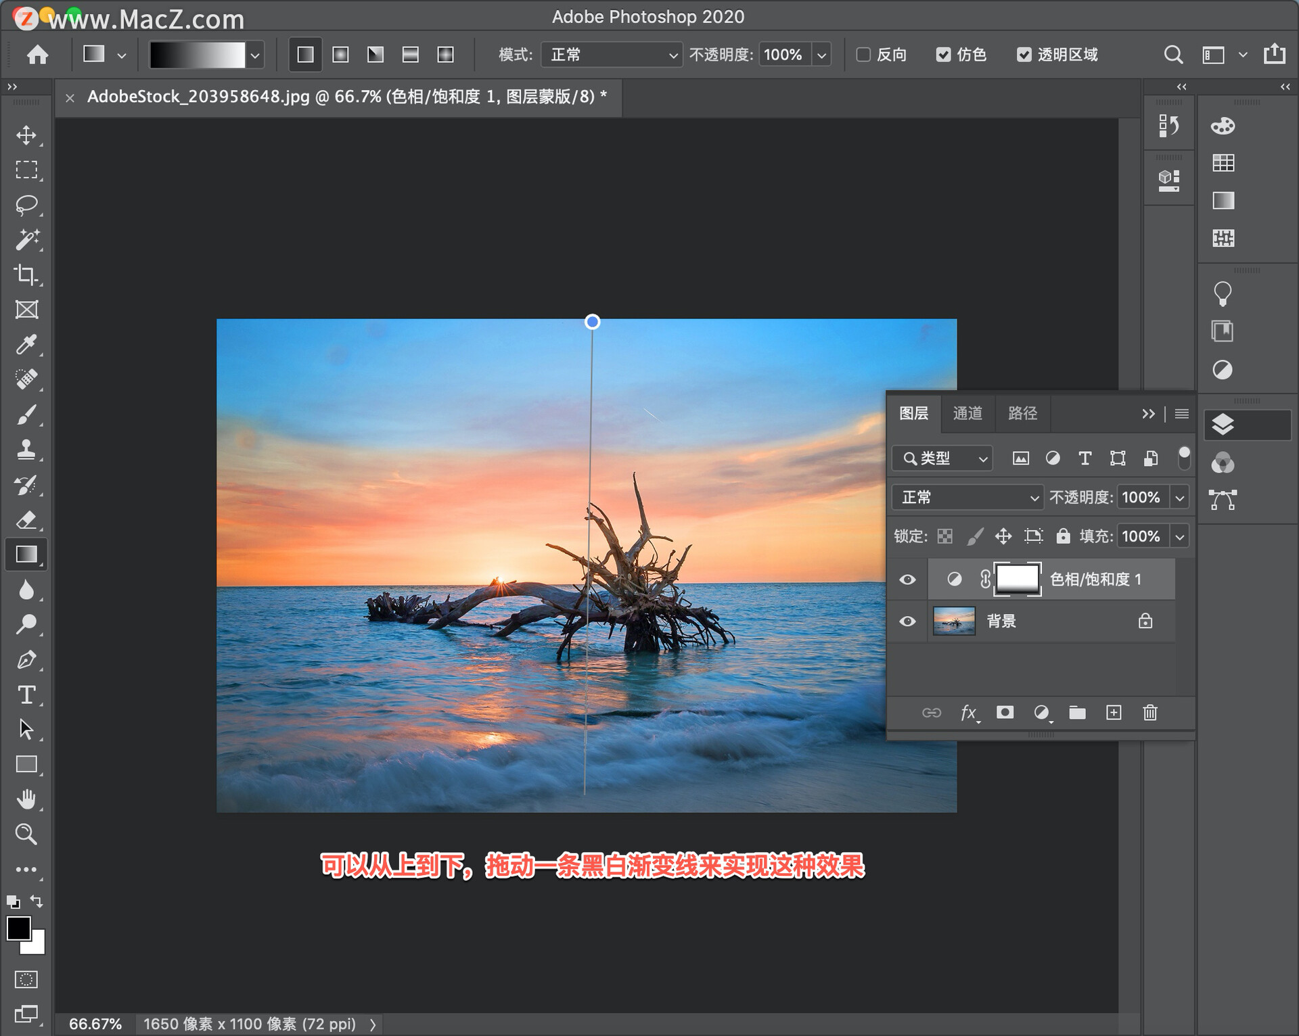1299x1036 pixels.
Task: Choose Radial gradient style
Action: point(340,54)
